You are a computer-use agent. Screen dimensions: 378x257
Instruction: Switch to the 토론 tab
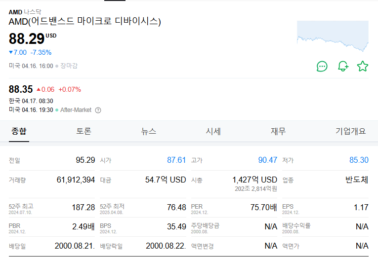[84, 131]
